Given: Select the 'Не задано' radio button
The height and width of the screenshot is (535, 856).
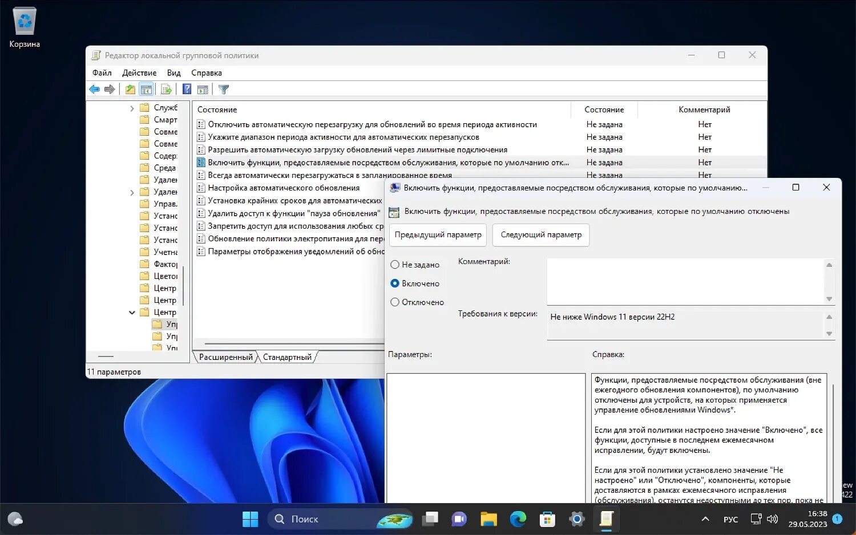Looking at the screenshot, I should coord(395,265).
